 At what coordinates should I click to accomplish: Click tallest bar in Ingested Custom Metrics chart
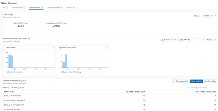click(x=66, y=61)
